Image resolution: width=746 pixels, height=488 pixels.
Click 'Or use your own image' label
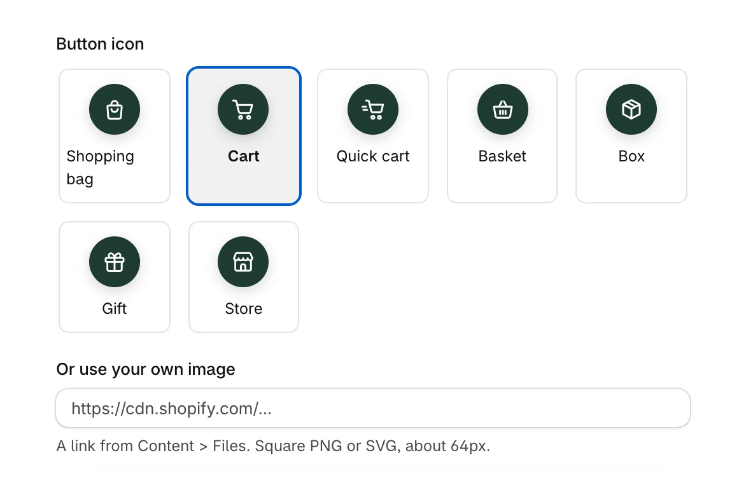coord(146,370)
